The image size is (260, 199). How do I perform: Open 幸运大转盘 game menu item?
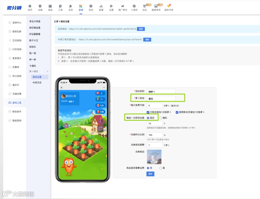[x=35, y=21]
